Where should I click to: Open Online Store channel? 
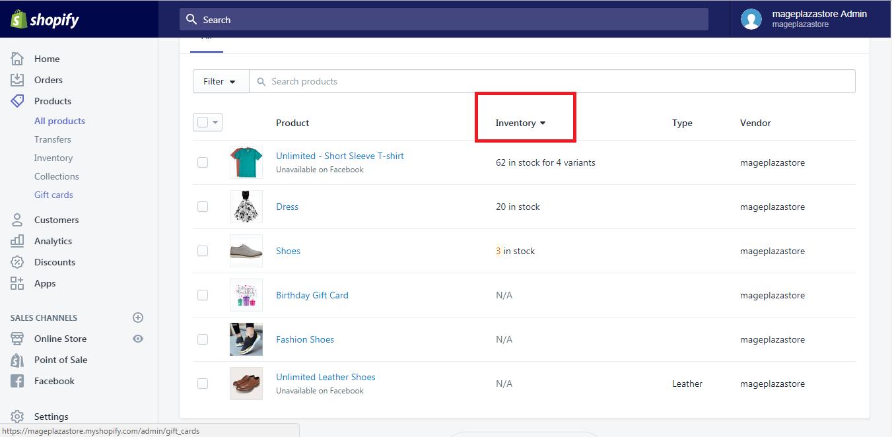point(60,339)
